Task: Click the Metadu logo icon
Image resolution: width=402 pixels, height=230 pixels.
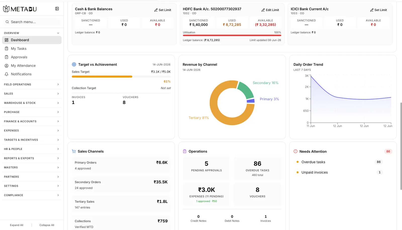Action: 6,9
